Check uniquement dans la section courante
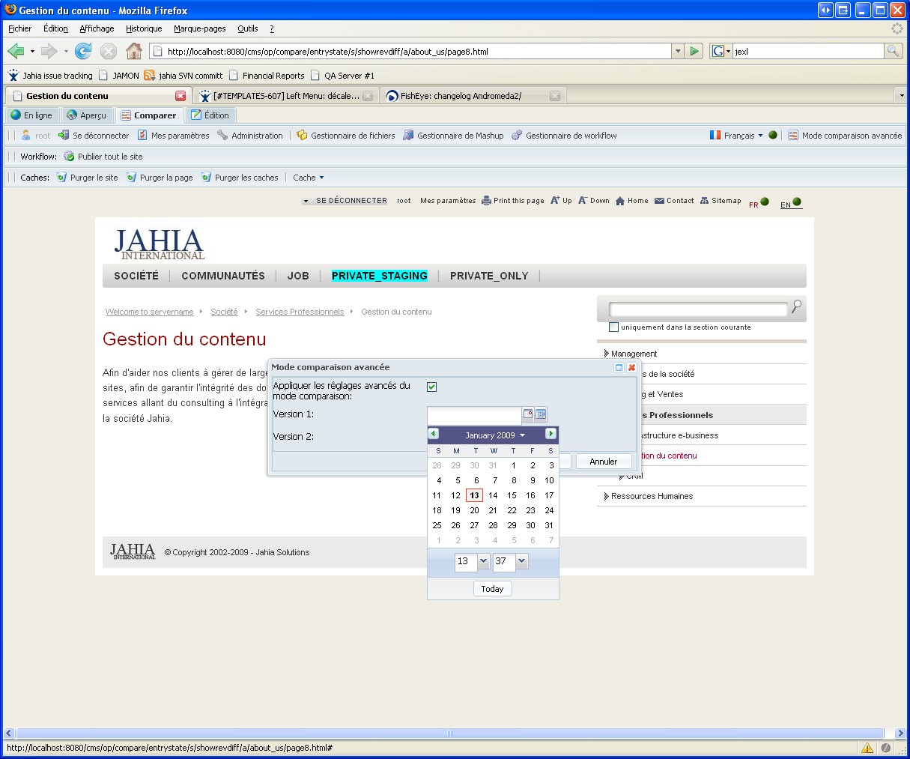This screenshot has height=759, width=910. pos(614,327)
